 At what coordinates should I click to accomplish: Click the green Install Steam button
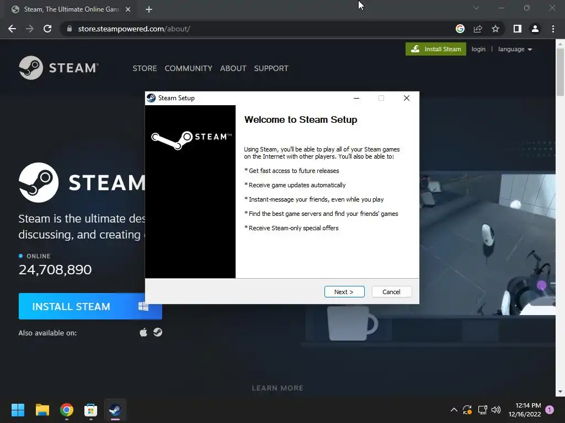click(436, 49)
